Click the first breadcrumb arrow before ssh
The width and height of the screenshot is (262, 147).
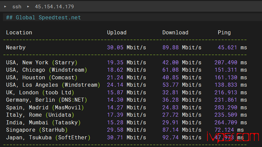coord(5,7)
